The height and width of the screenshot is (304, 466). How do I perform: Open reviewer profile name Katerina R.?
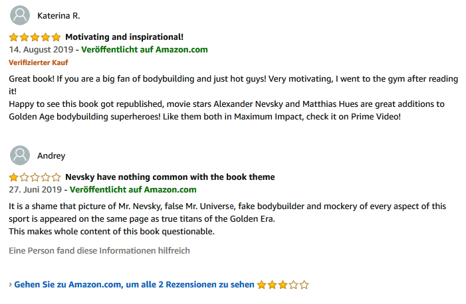tap(58, 15)
